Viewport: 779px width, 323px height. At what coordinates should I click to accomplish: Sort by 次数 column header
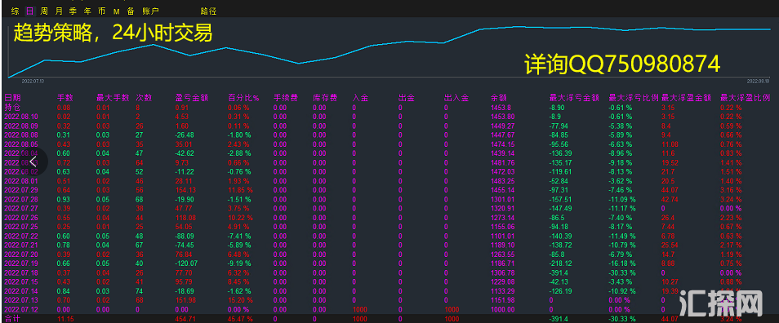pyautogui.click(x=144, y=98)
